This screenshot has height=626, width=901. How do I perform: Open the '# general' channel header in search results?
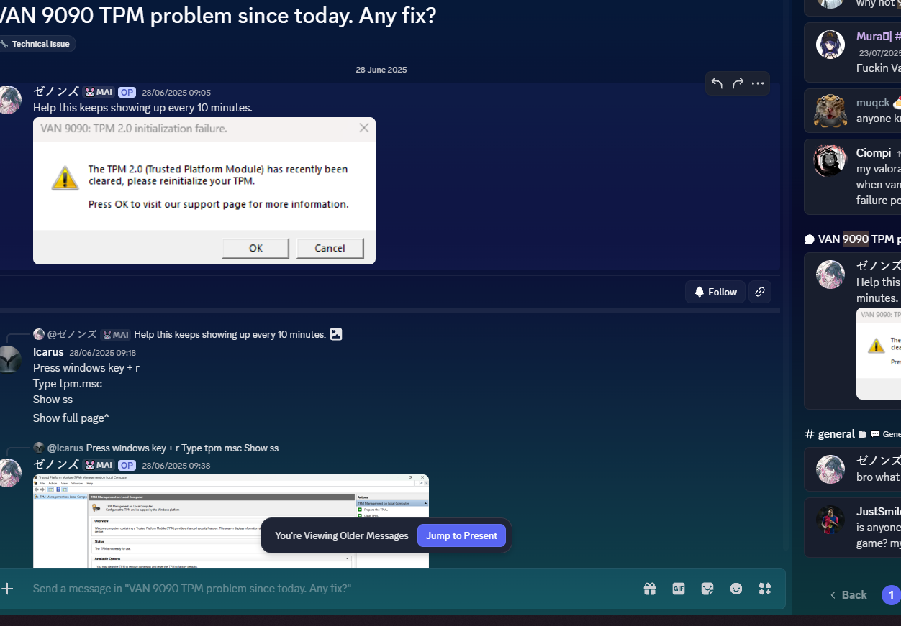(853, 433)
